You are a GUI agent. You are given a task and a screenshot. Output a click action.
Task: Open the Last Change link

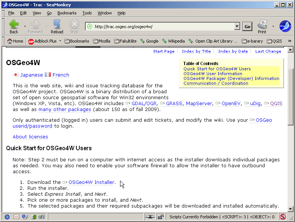268,51
